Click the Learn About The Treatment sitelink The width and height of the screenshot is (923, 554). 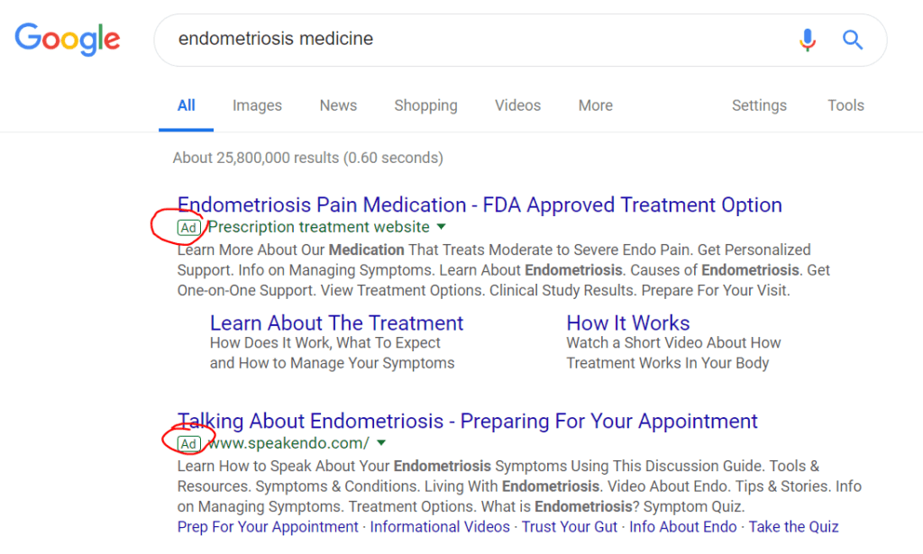(x=336, y=322)
